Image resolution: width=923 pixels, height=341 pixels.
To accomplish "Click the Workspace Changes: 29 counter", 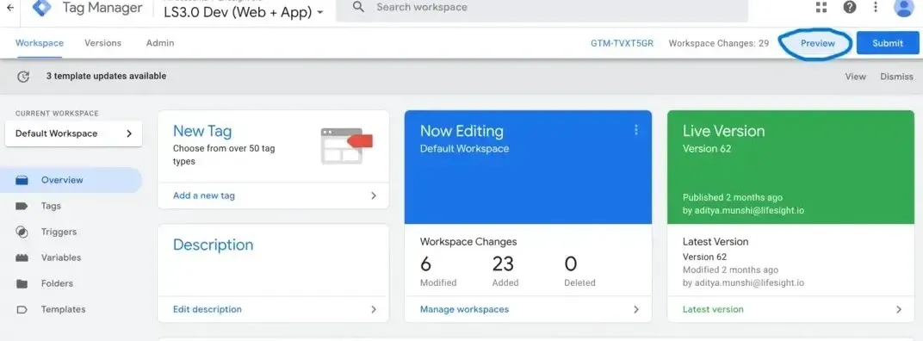I will click(x=719, y=43).
